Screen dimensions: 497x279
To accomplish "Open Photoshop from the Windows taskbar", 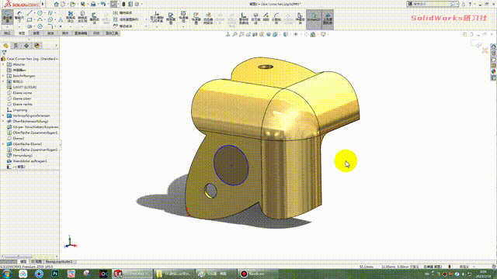I will pos(55,274).
